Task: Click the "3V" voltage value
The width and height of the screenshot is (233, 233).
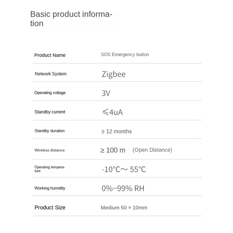Action: pyautogui.click(x=106, y=93)
